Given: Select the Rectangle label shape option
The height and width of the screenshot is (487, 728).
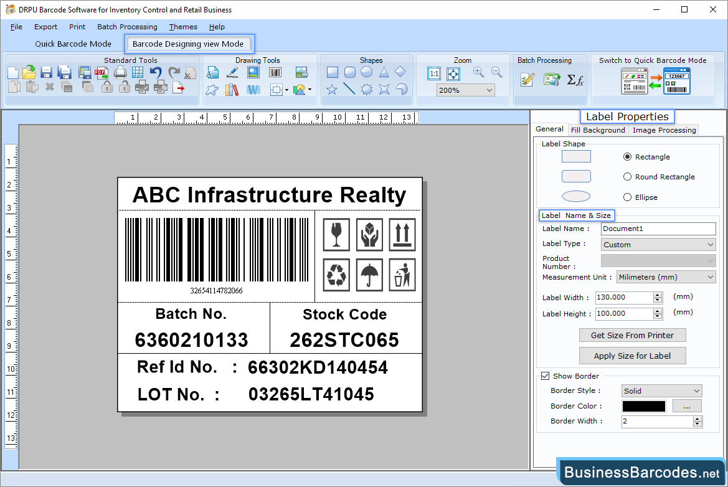Looking at the screenshot, I should click(x=627, y=157).
